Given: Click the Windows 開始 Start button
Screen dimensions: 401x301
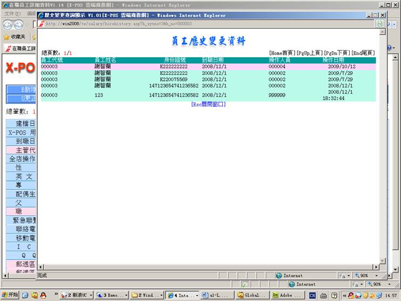Looking at the screenshot, I should [10, 295].
